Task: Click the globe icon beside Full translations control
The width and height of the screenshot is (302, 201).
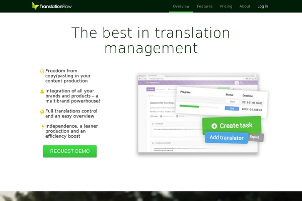Action: click(42, 112)
